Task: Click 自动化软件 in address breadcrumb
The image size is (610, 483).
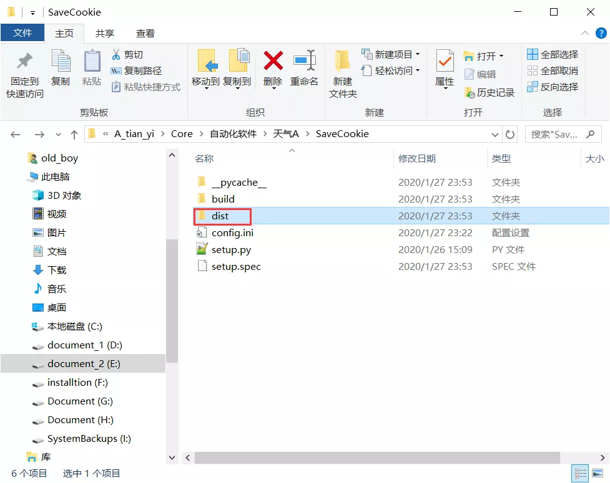Action: [x=233, y=134]
